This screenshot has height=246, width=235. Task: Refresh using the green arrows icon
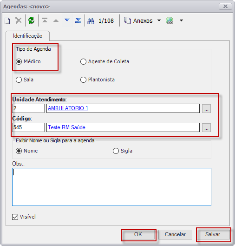click(x=32, y=20)
